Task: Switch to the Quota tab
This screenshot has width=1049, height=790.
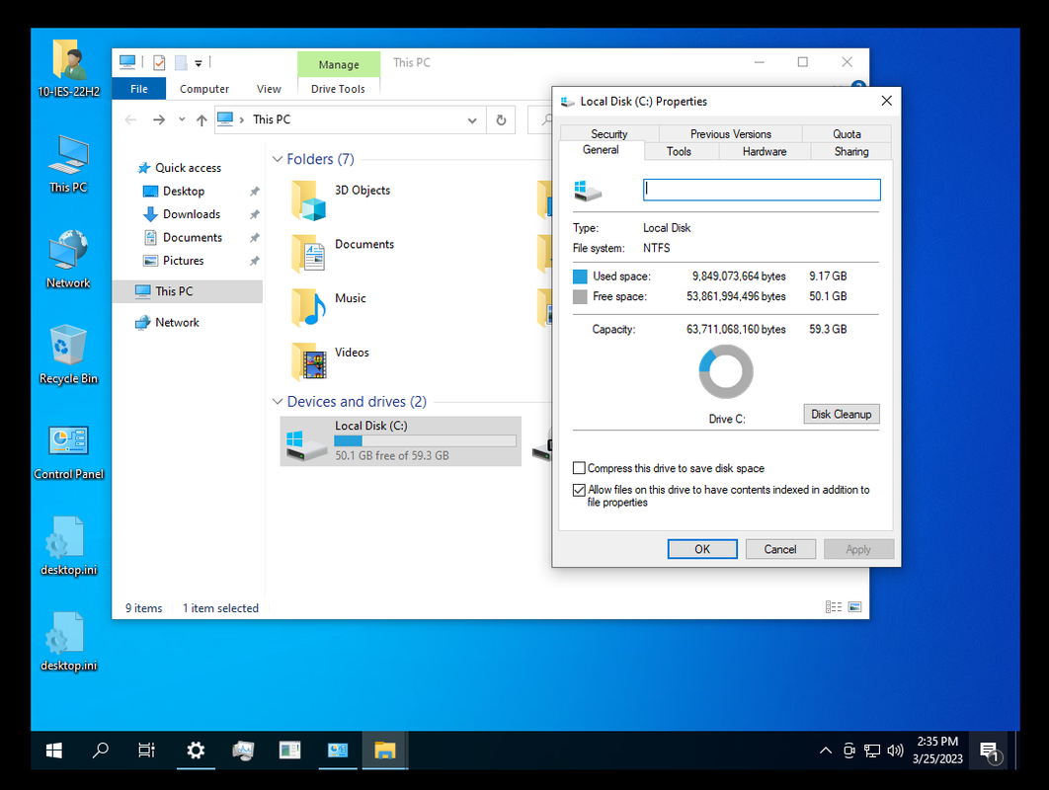Action: coord(847,133)
